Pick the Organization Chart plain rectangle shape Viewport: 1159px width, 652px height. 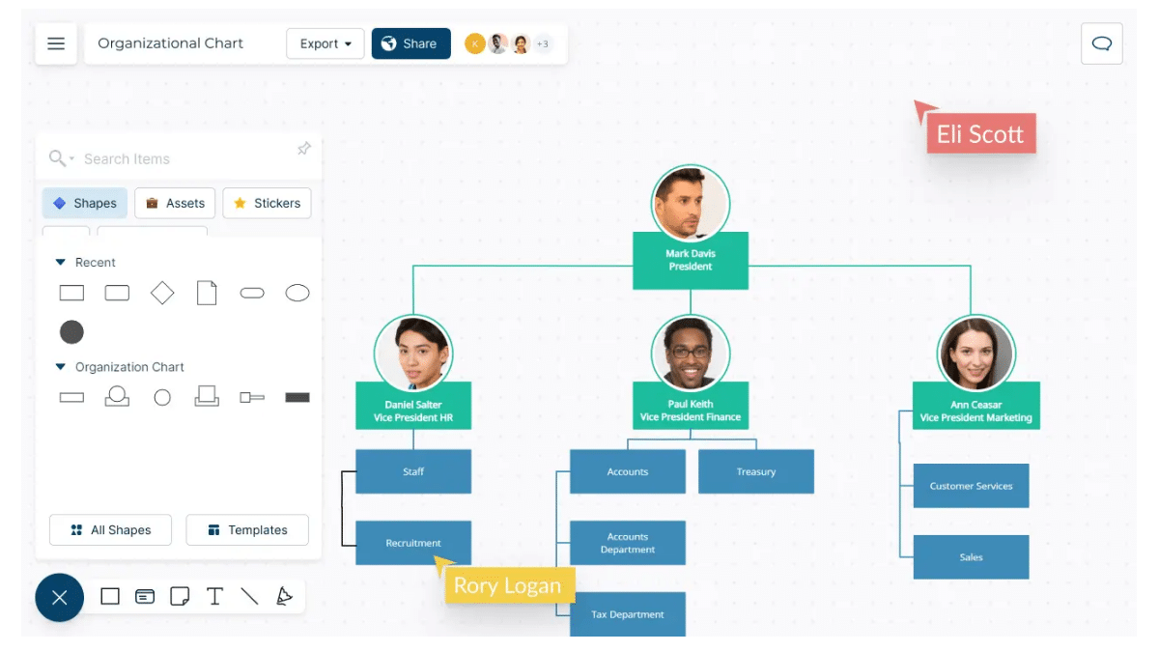tap(71, 397)
